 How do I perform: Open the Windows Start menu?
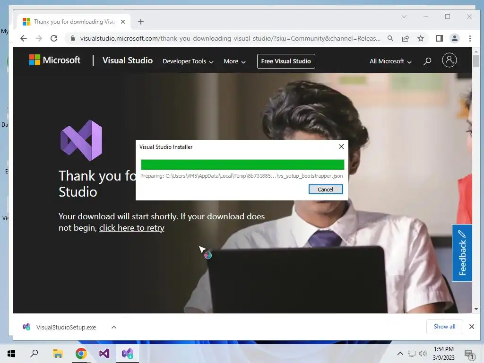(x=11, y=354)
